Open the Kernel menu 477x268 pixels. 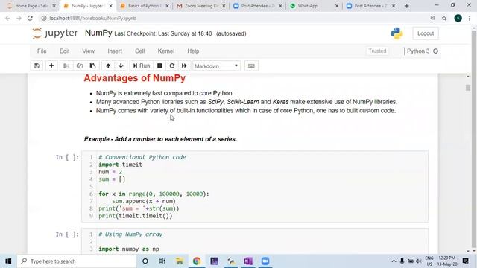coord(166,51)
